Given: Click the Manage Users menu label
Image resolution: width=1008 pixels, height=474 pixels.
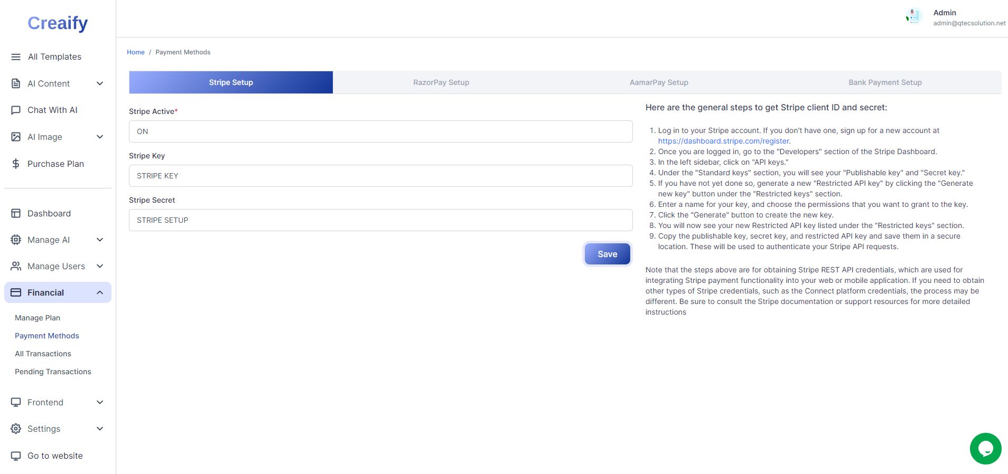Looking at the screenshot, I should (56, 266).
